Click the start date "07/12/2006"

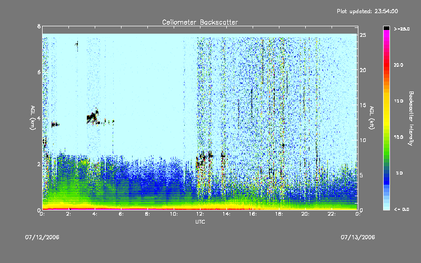point(42,237)
